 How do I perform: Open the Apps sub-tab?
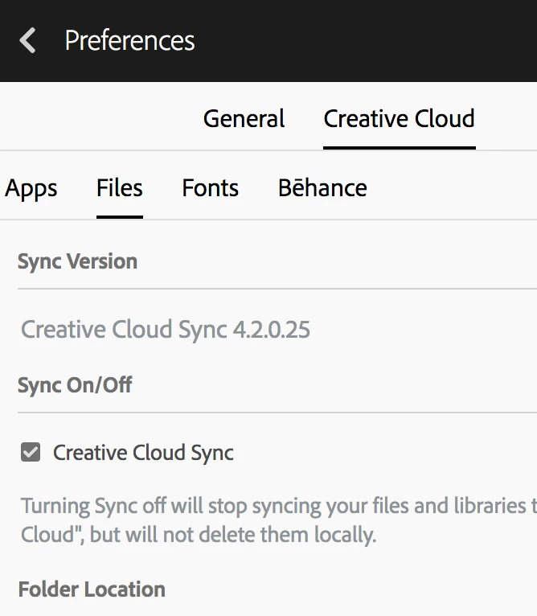(31, 188)
